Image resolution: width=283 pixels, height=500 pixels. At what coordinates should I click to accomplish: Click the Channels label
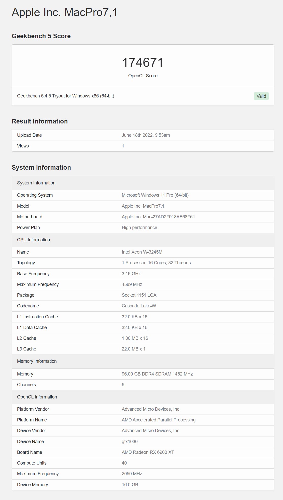click(26, 385)
